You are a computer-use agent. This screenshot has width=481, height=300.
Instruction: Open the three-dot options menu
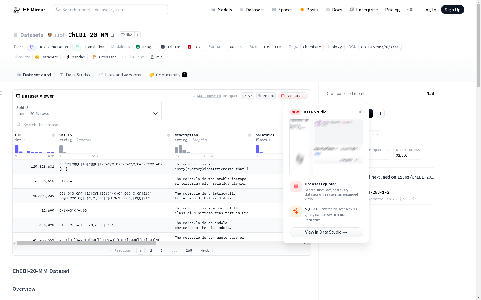pyautogui.click(x=380, y=113)
